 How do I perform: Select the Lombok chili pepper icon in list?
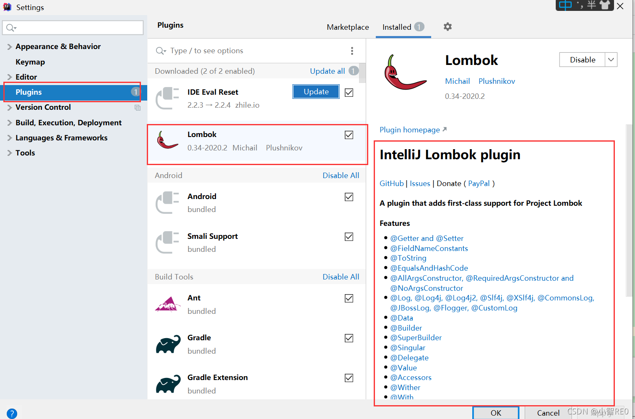(167, 141)
